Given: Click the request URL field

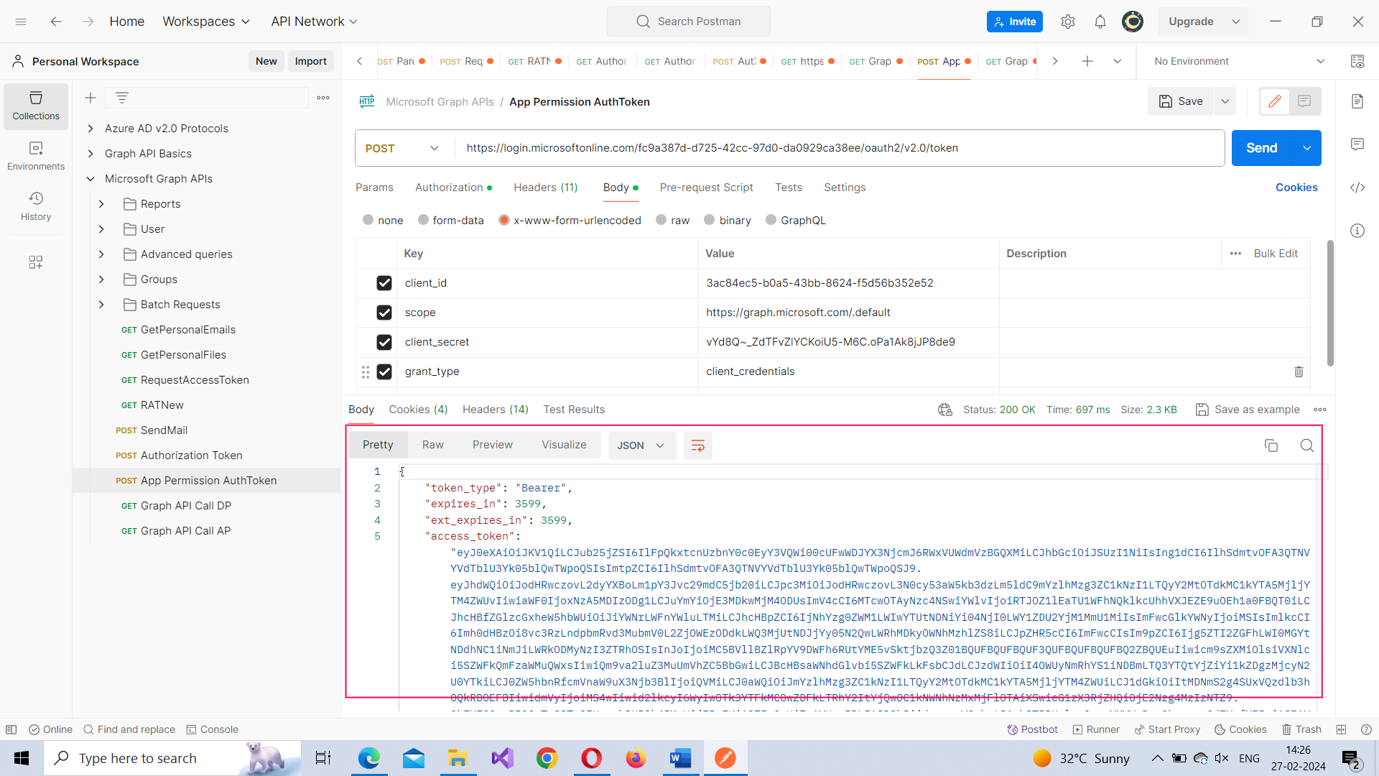Looking at the screenshot, I should (x=839, y=148).
